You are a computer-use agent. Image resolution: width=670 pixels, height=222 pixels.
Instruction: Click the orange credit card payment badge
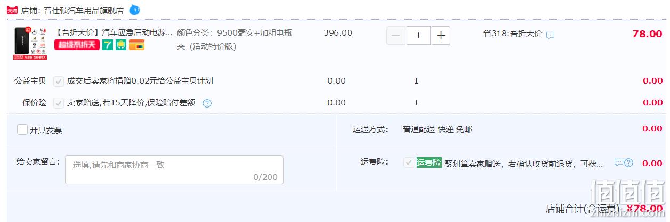(x=137, y=45)
